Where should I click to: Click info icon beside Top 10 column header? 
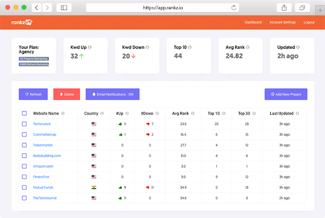(x=223, y=114)
